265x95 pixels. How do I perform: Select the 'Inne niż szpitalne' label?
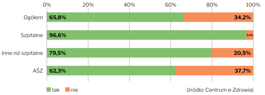coord(22,53)
